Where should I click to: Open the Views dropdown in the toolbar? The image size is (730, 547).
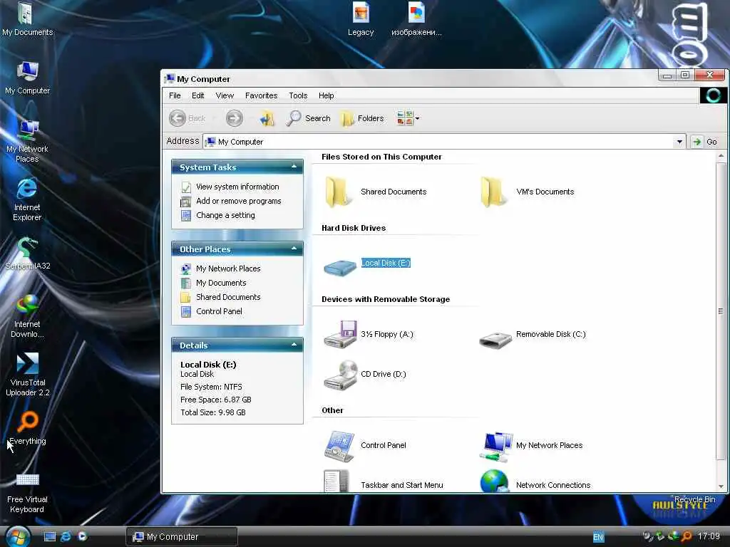(408, 118)
